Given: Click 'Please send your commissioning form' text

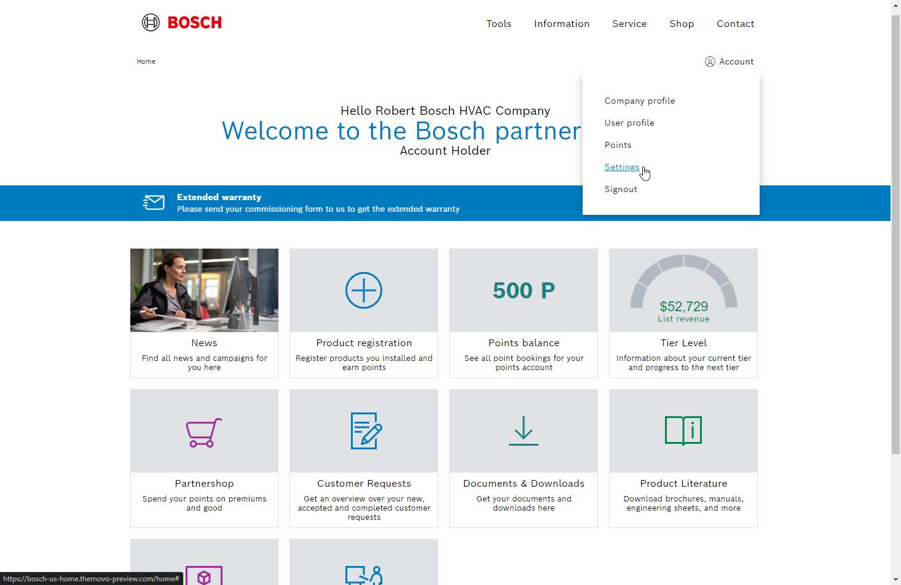Looking at the screenshot, I should (x=318, y=209).
